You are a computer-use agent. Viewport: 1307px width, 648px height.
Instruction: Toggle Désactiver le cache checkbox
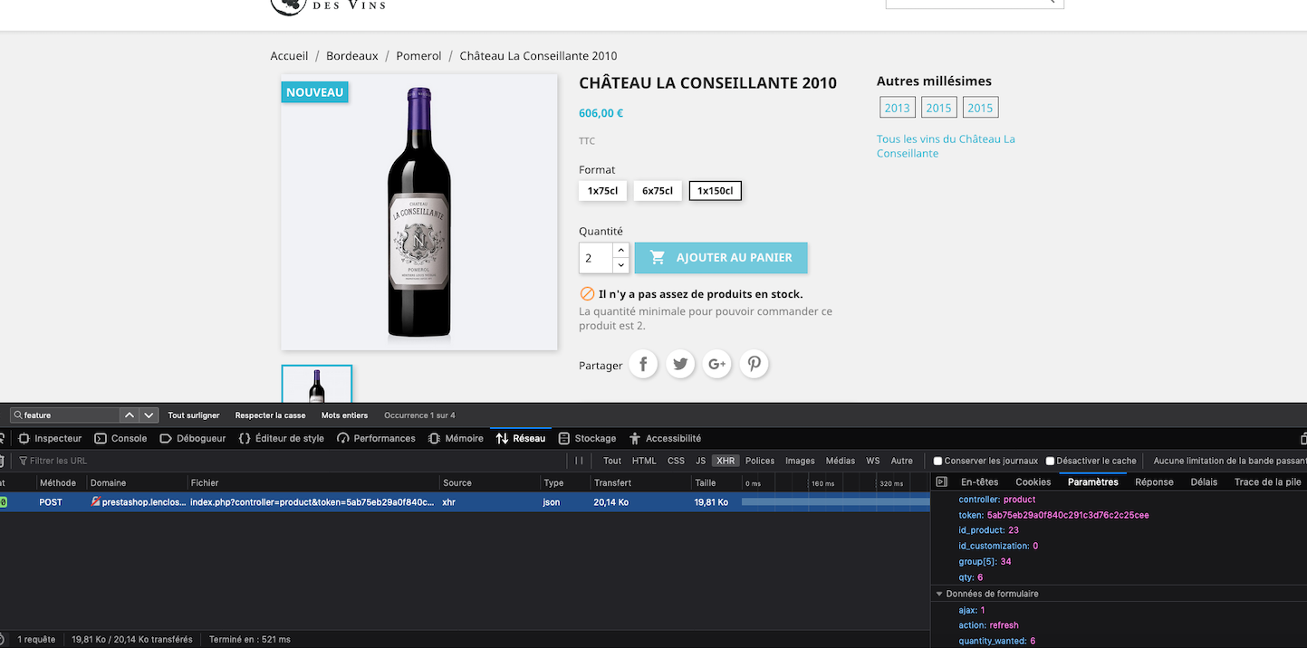(1050, 461)
